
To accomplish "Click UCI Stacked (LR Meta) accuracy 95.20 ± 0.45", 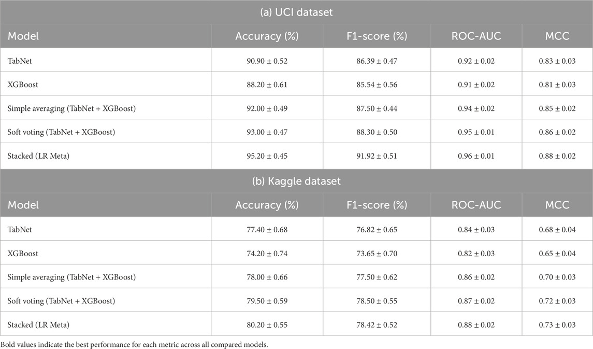I will coord(267,157).
